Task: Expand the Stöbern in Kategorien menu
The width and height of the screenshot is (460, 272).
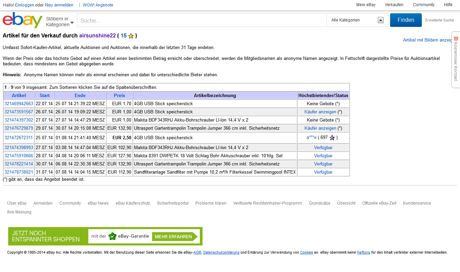Action: click(x=60, y=21)
